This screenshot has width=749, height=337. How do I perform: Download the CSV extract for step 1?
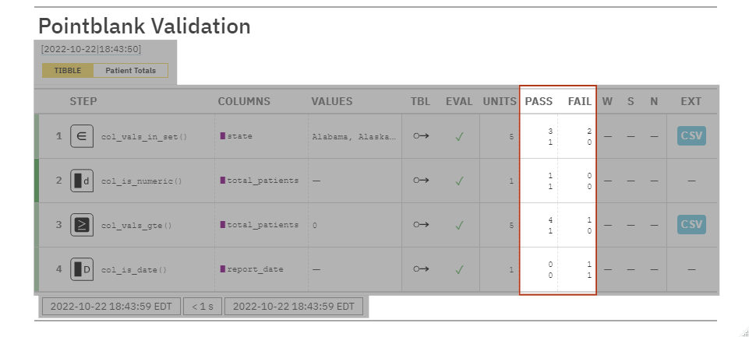pos(691,136)
